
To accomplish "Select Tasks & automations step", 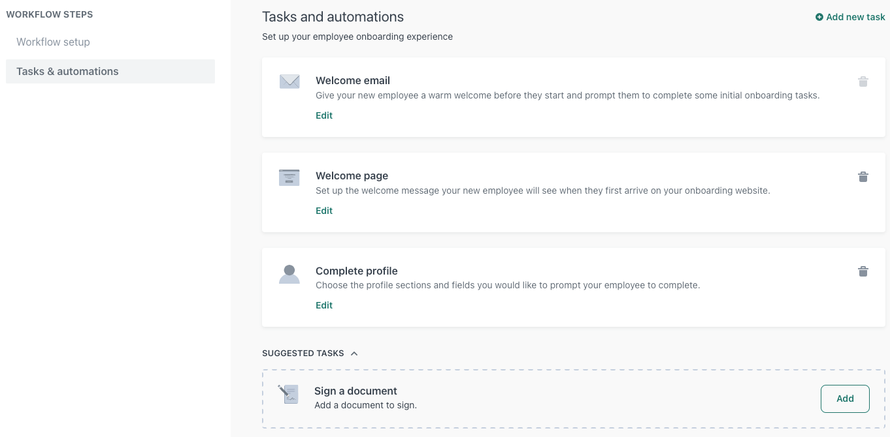I will [x=110, y=72].
